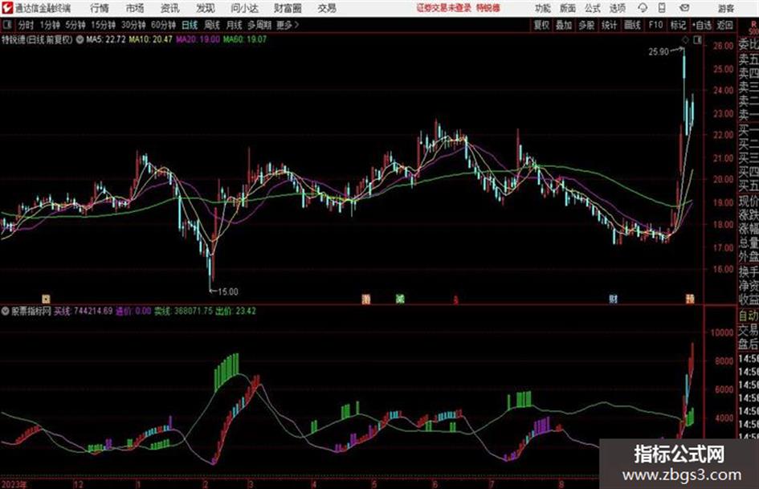Click the 画线 drawing button
Image resolution: width=759 pixels, height=489 pixels.
632,25
